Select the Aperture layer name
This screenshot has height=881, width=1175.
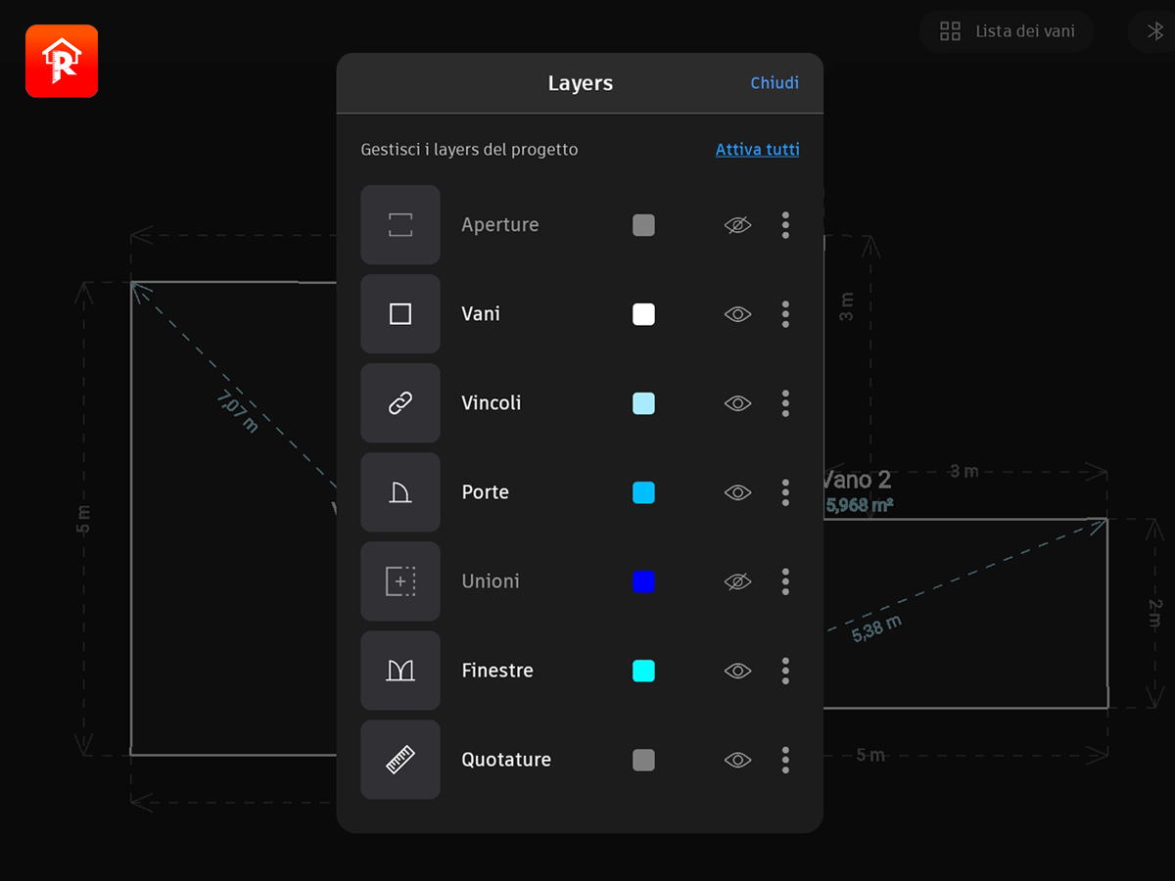pyautogui.click(x=500, y=225)
